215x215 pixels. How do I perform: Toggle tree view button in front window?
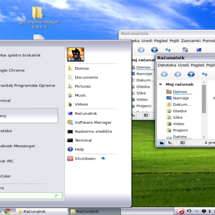tap(170, 143)
